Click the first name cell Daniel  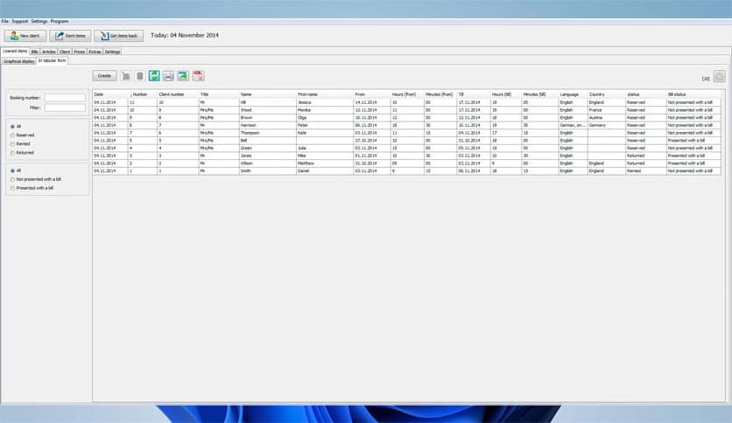tap(325, 171)
